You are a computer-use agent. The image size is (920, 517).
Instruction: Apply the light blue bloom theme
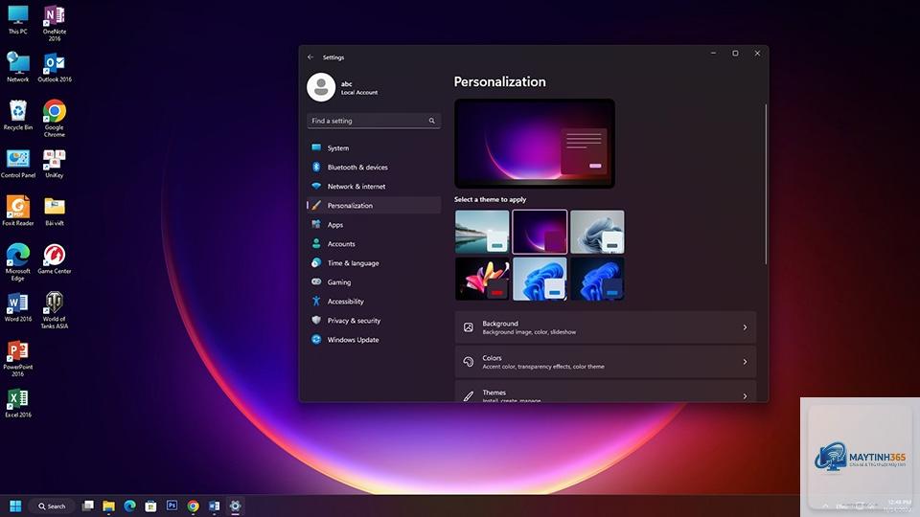[x=540, y=279]
